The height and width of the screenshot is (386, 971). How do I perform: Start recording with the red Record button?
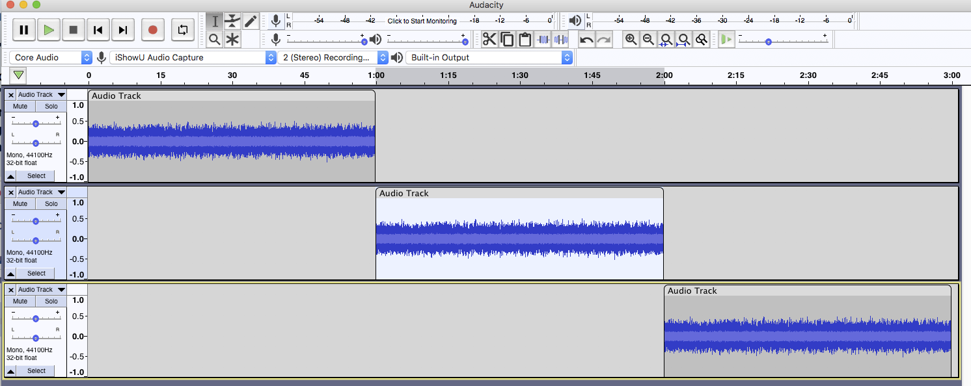(152, 30)
